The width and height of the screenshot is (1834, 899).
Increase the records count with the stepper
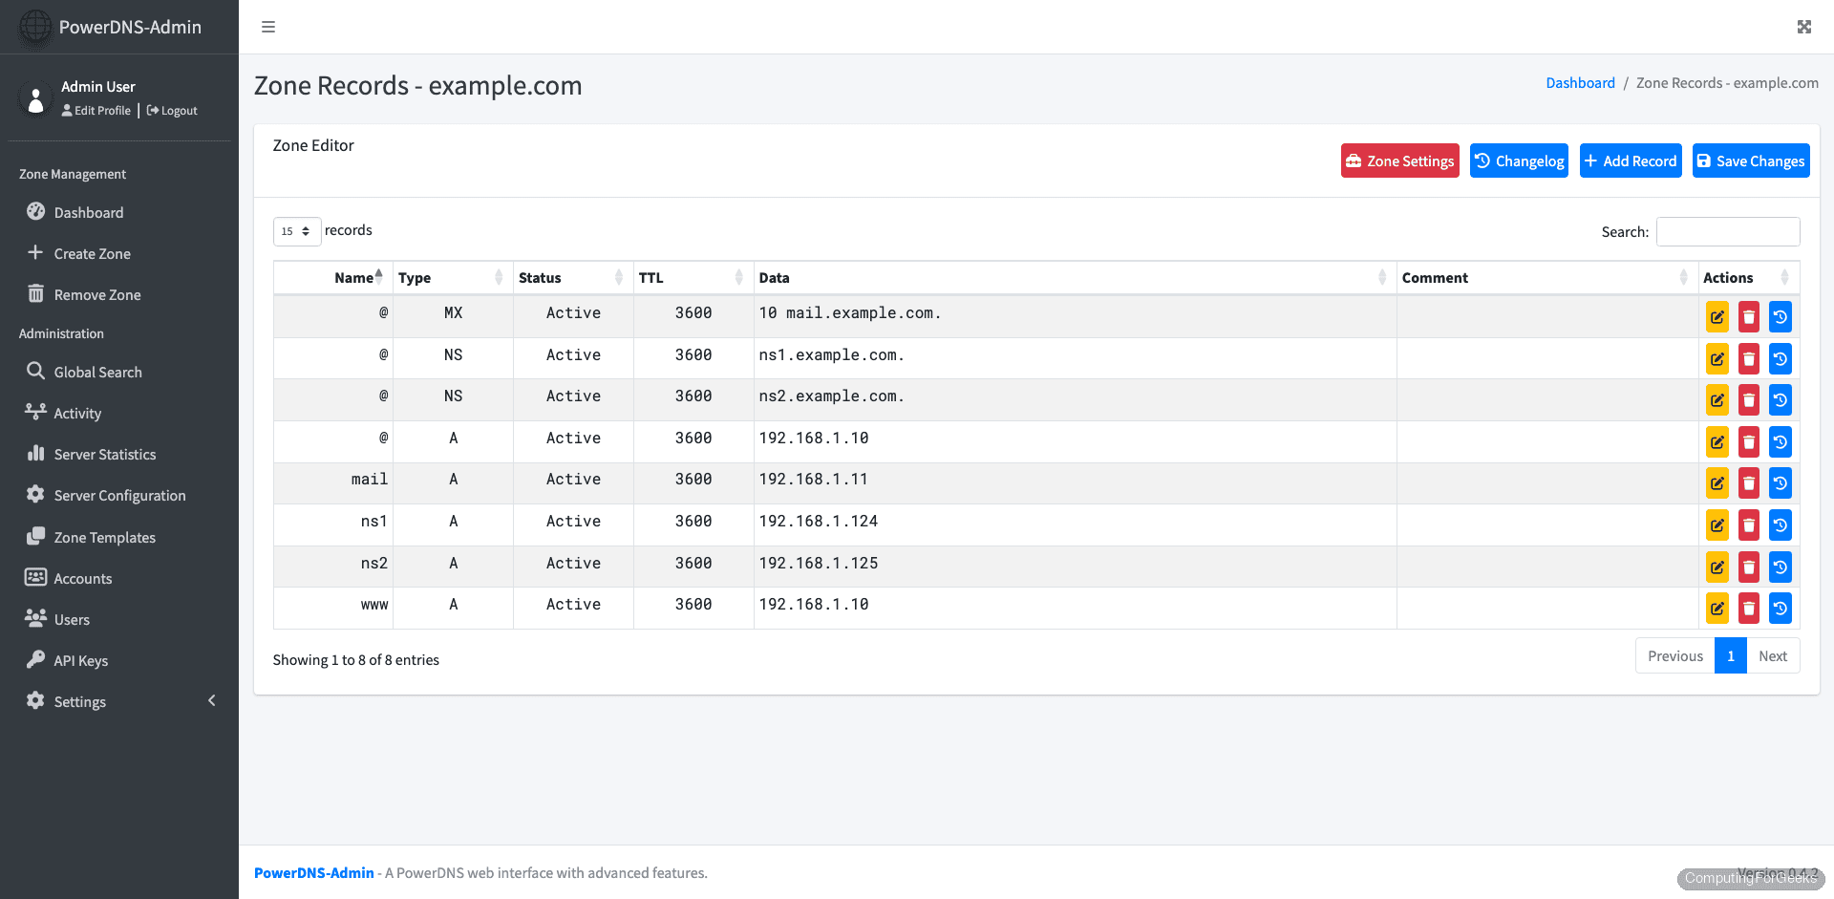[308, 226]
